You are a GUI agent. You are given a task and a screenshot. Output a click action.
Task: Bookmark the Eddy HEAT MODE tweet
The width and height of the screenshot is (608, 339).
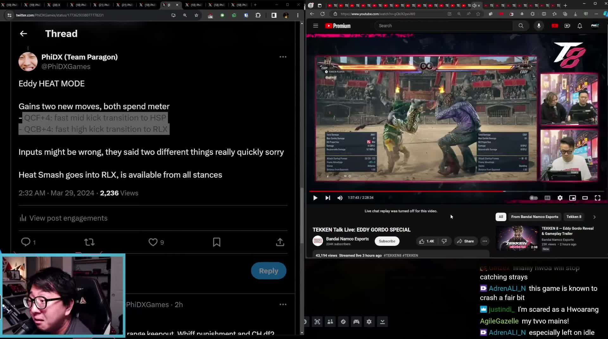(217, 242)
